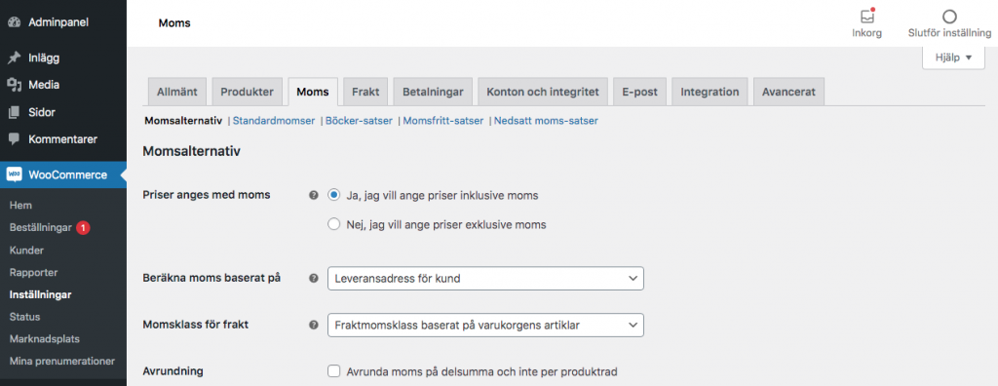Select Nej, ange priser exklusive moms
The height and width of the screenshot is (386, 998).
(x=333, y=224)
